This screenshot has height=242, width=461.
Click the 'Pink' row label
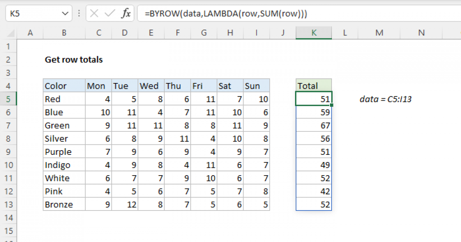coord(64,191)
